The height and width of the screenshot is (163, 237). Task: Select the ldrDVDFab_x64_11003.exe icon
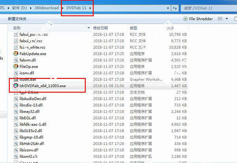click(16, 86)
